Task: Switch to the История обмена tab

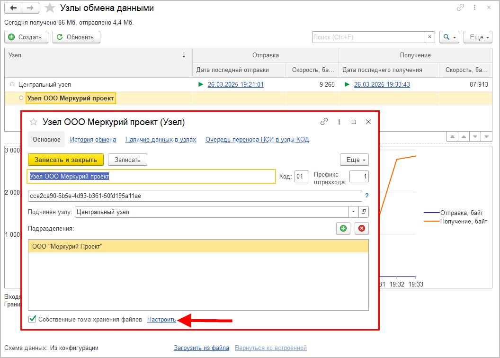Action: pos(93,140)
